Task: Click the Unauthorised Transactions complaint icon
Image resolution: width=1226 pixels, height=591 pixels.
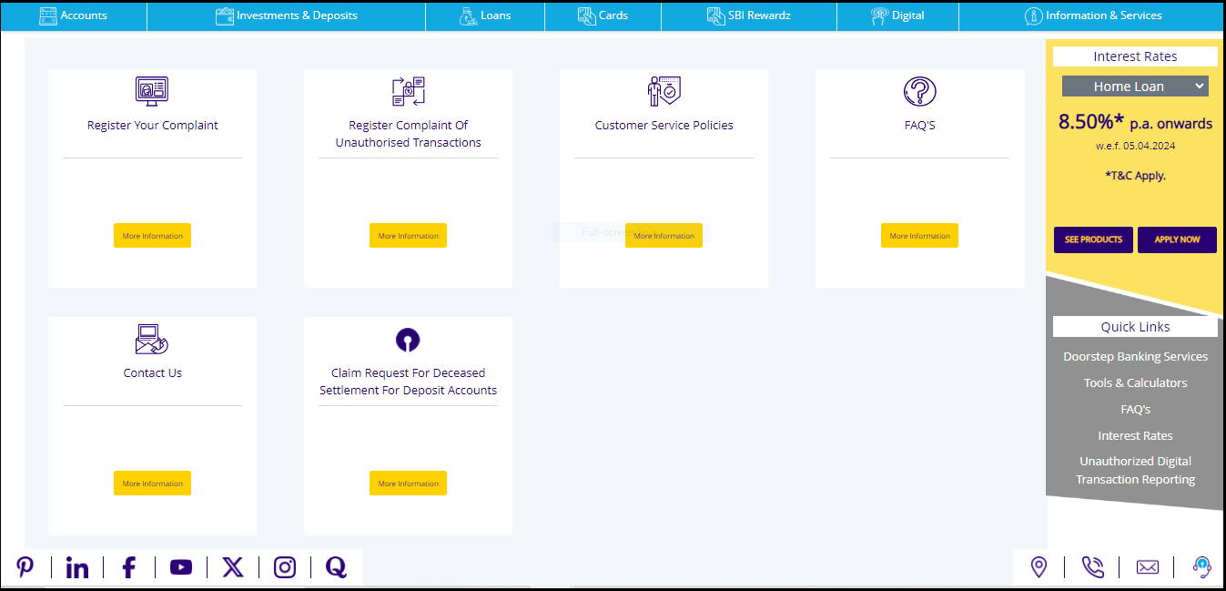Action: click(409, 91)
